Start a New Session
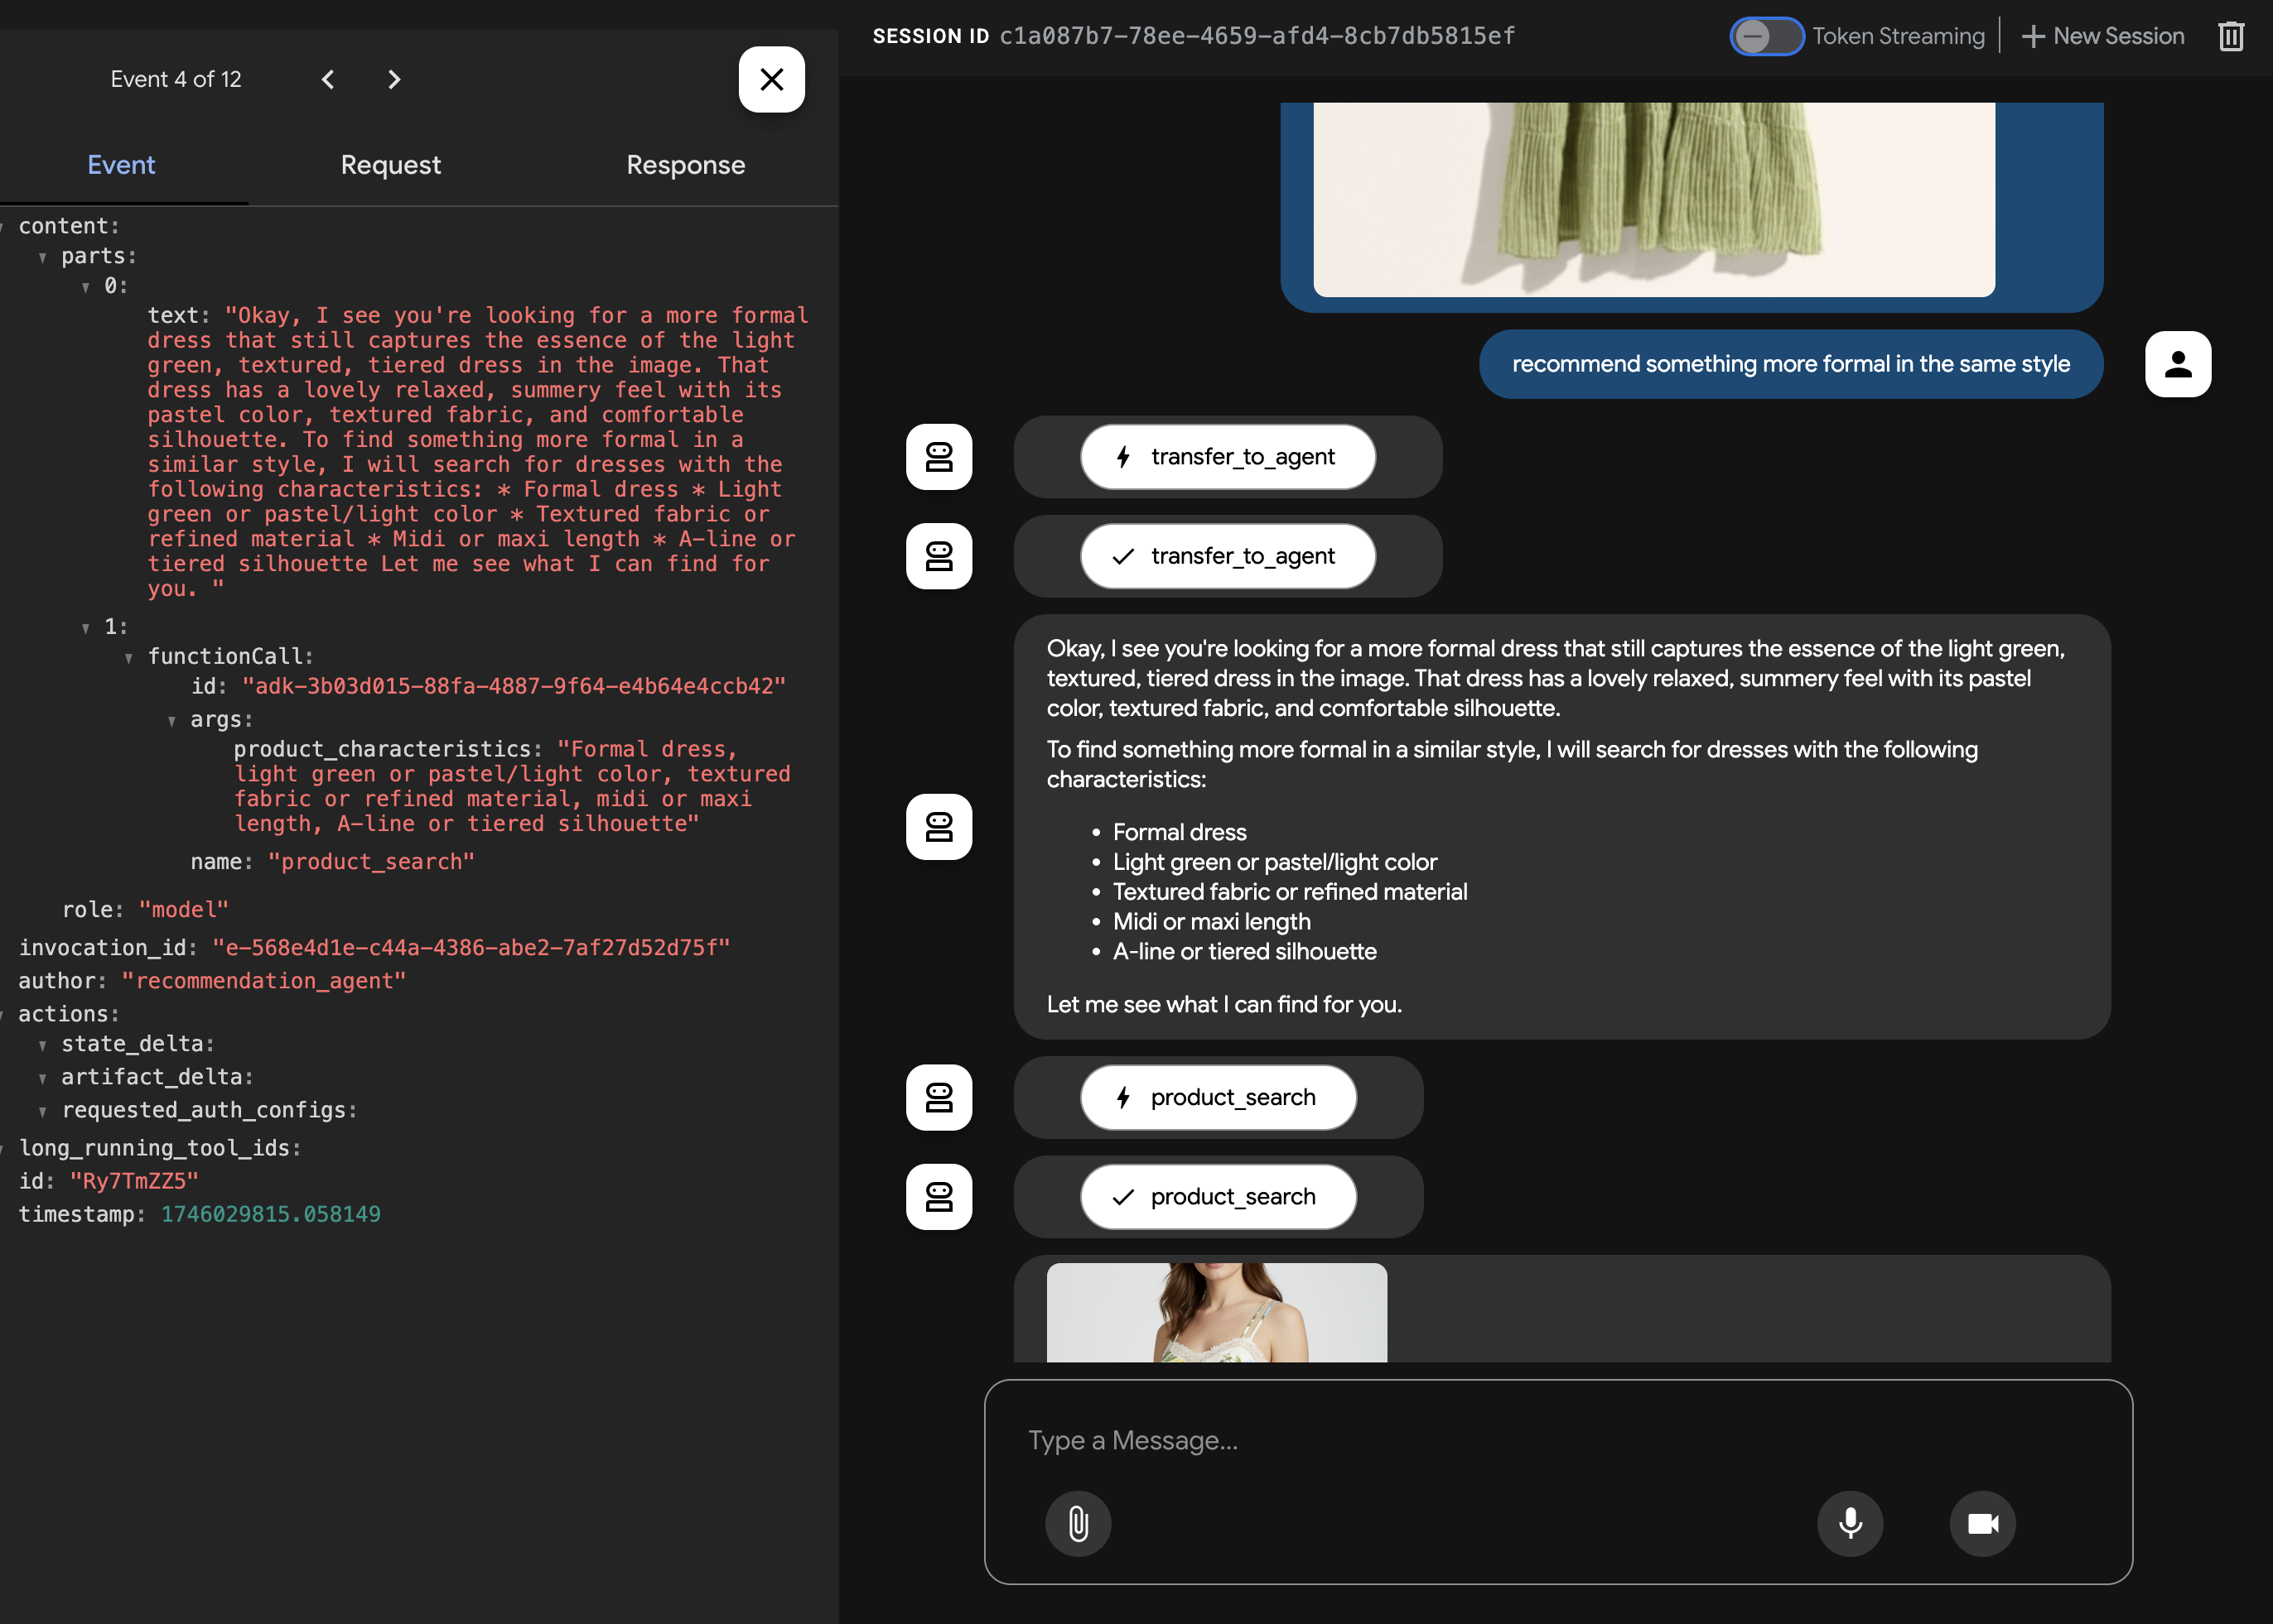2273x1624 pixels. pyautogui.click(x=2103, y=36)
